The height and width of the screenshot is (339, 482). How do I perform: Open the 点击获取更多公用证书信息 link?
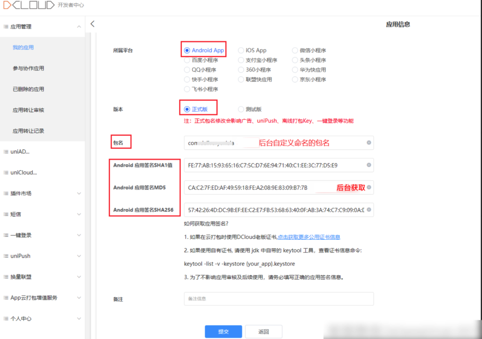pos(308,237)
